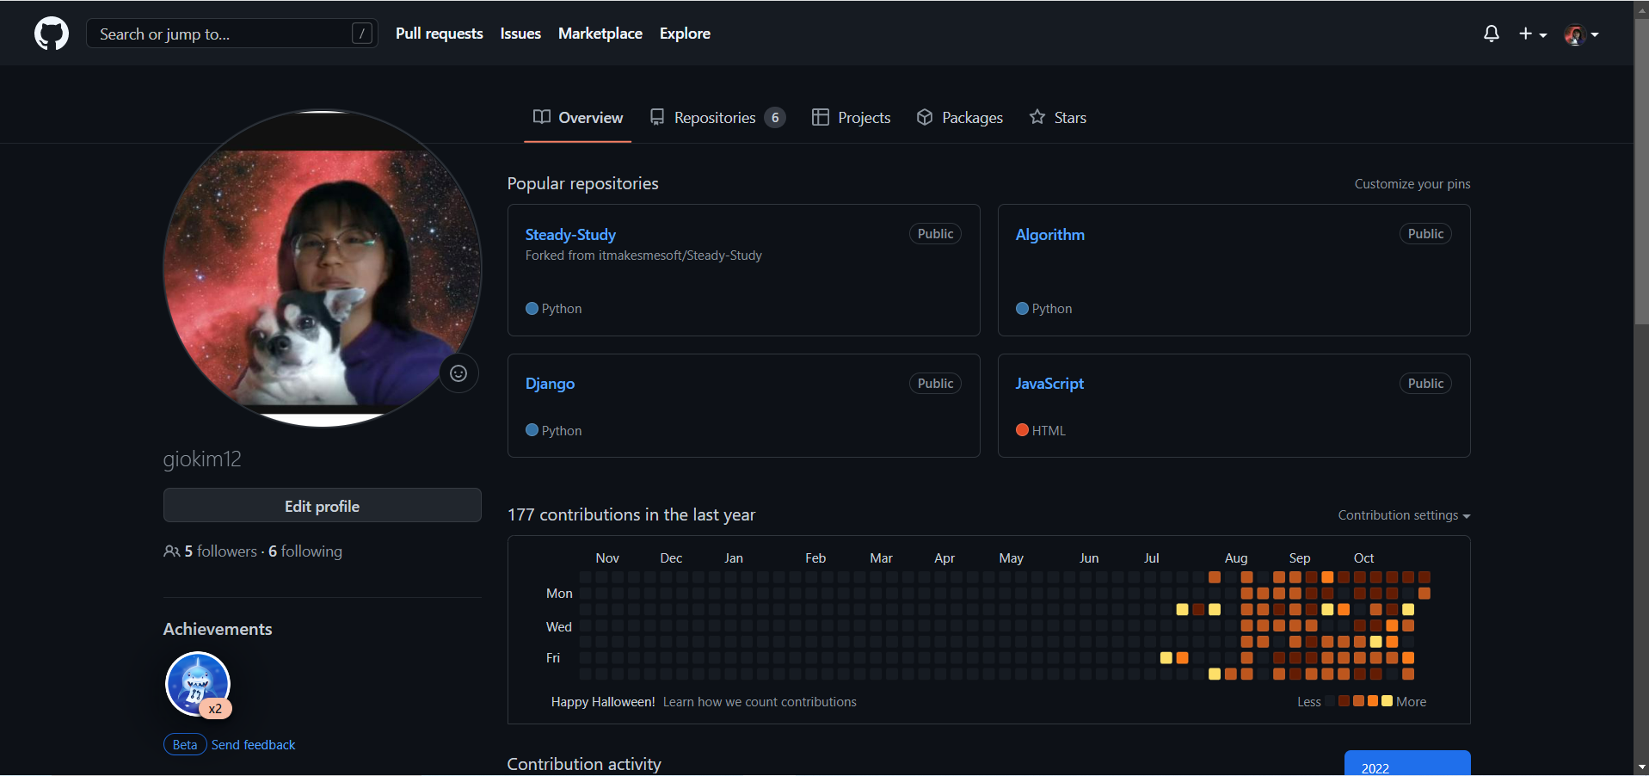The width and height of the screenshot is (1649, 776).
Task: Focus the Search or jump to field
Action: coord(232,34)
